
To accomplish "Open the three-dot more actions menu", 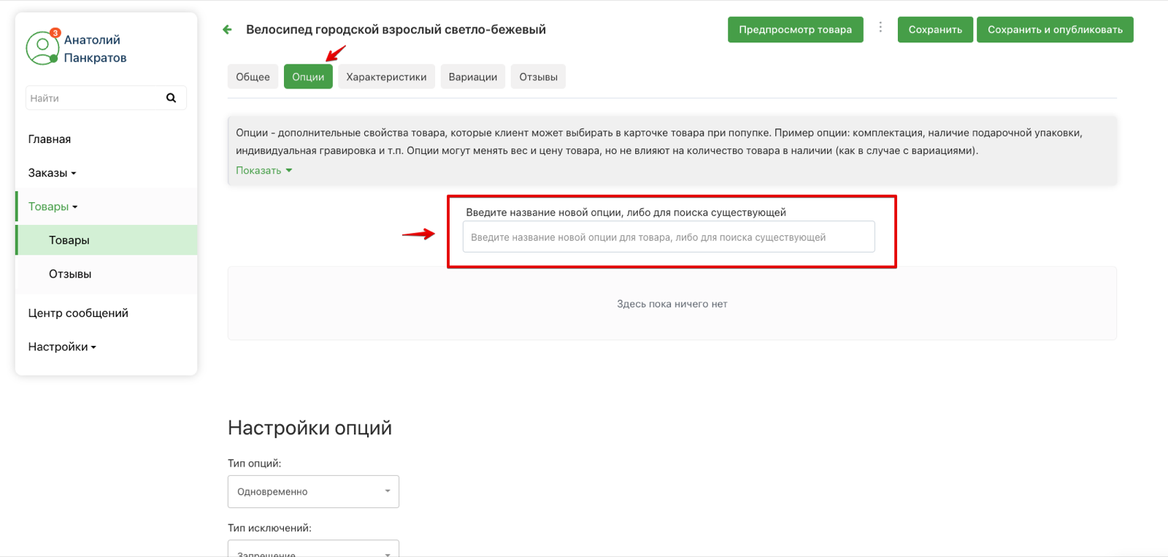I will [x=880, y=27].
